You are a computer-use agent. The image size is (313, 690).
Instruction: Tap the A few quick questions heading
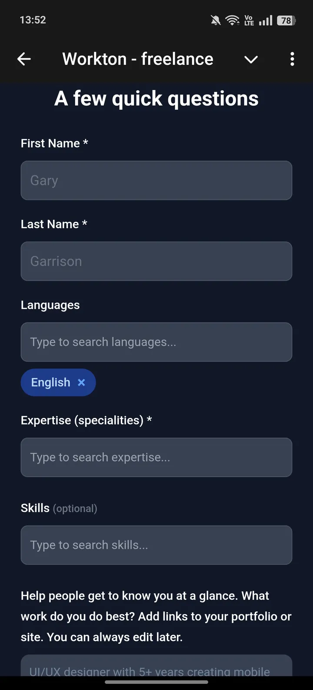pyautogui.click(x=156, y=98)
